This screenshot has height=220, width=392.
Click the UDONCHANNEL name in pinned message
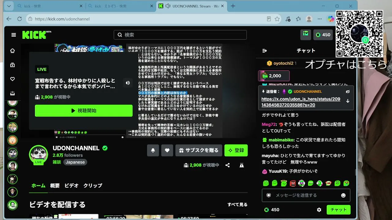pyautogui.click(x=308, y=91)
